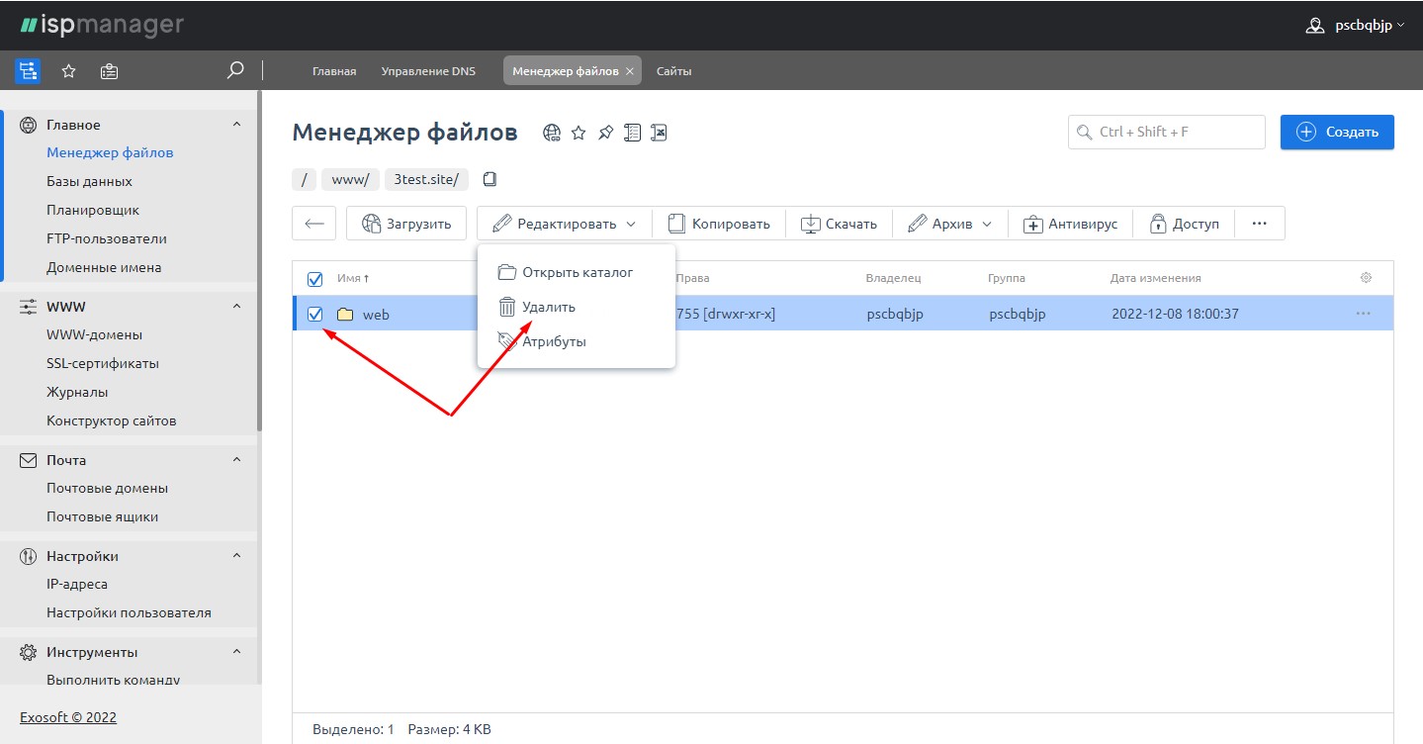Click the Права column header

tap(692, 279)
